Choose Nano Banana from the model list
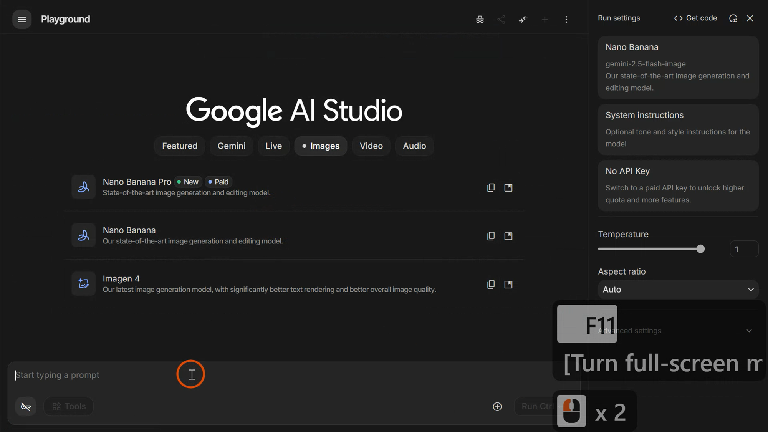This screenshot has width=768, height=432. point(294,235)
